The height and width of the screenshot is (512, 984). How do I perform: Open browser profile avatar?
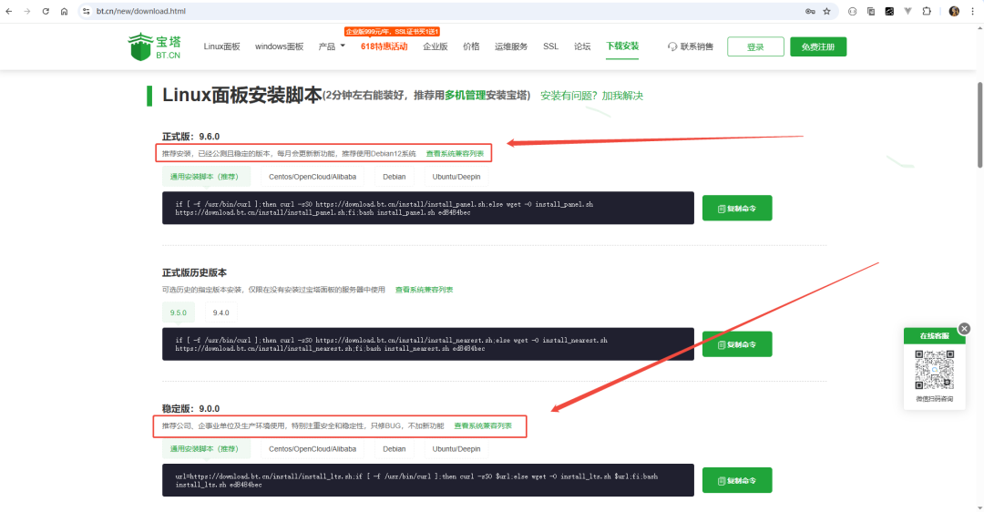(x=955, y=11)
